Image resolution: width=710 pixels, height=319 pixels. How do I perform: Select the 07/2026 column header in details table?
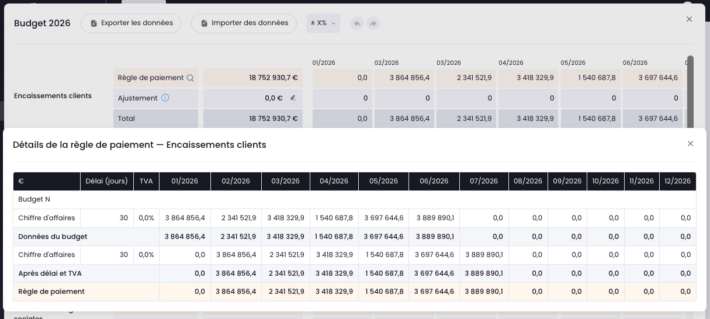(x=484, y=181)
